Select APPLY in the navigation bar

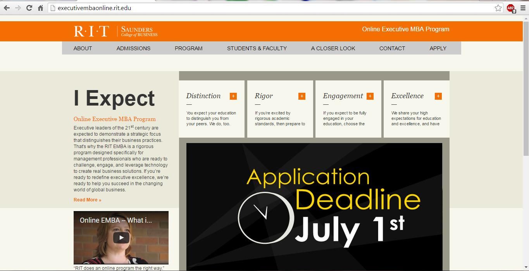click(438, 48)
